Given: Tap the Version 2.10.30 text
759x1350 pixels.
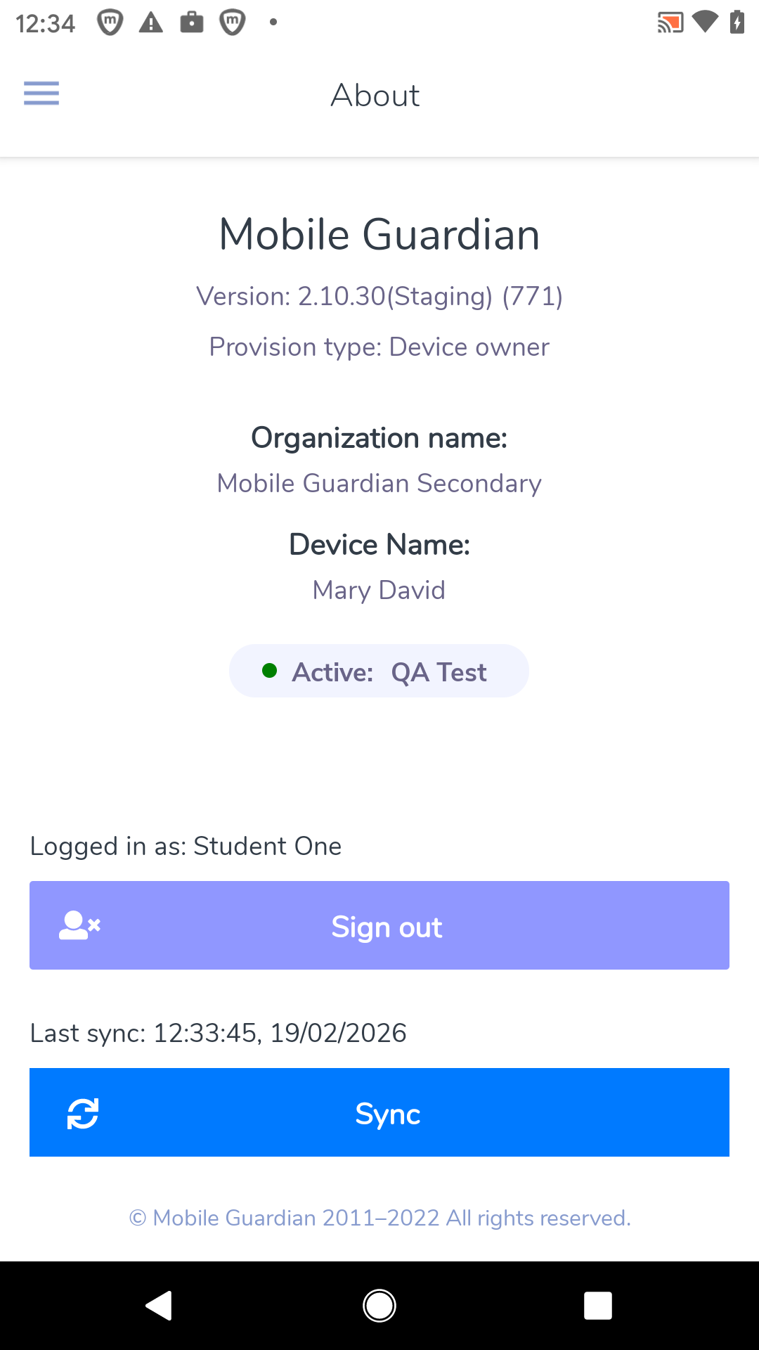Looking at the screenshot, I should tap(379, 297).
